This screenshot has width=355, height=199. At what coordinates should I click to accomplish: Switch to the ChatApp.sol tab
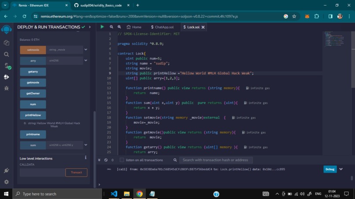pos(163,27)
